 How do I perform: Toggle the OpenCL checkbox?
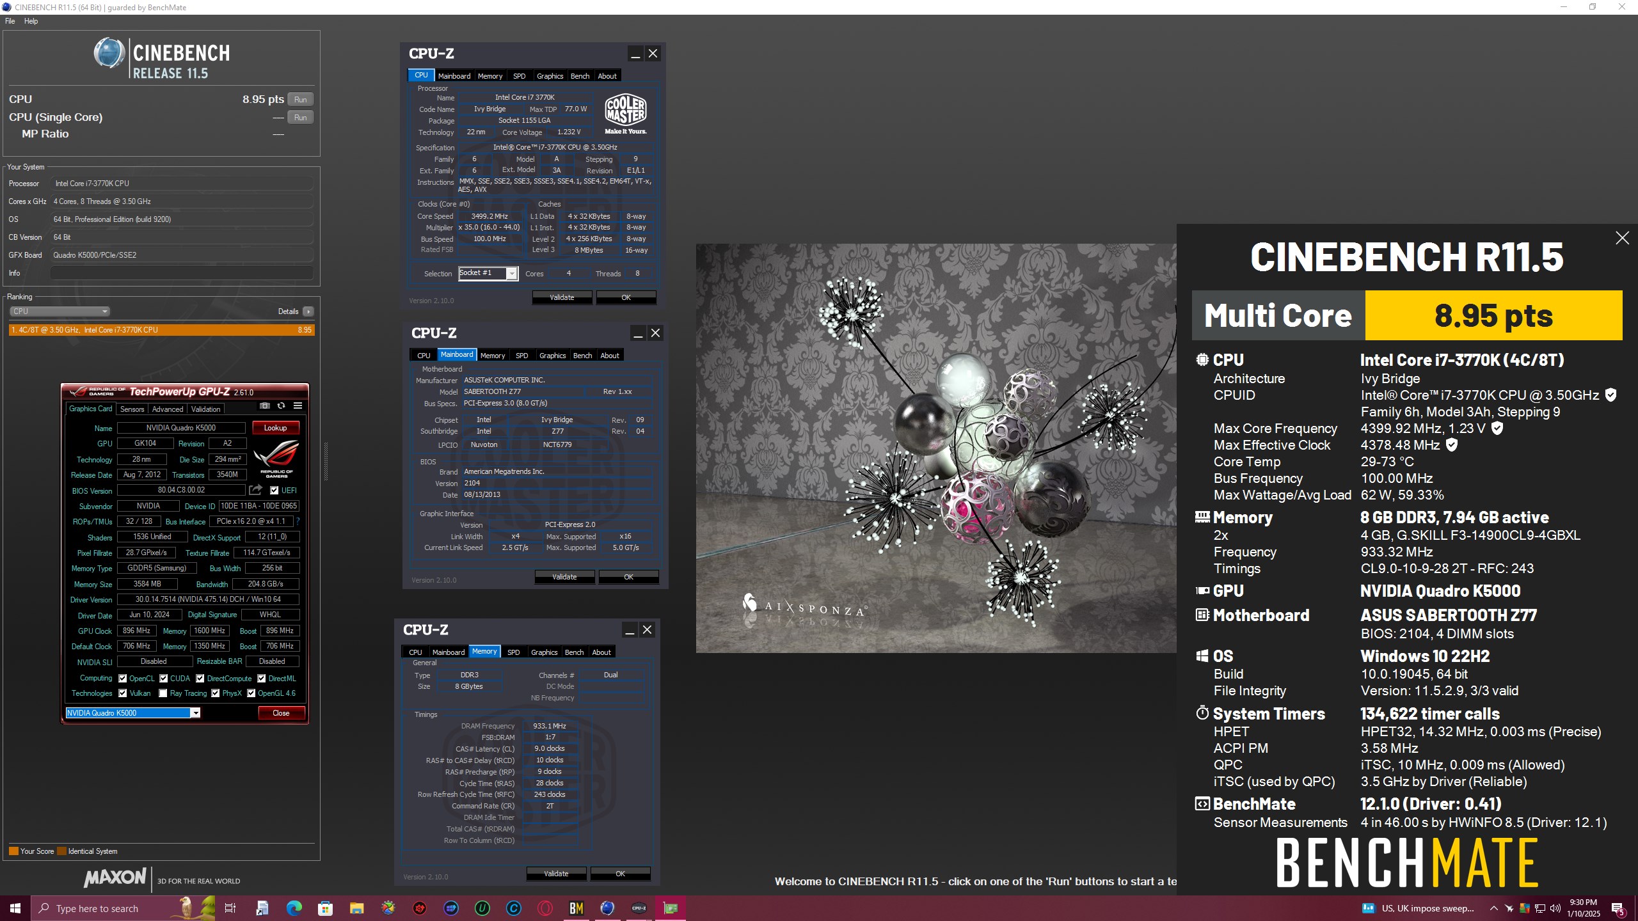coord(122,679)
